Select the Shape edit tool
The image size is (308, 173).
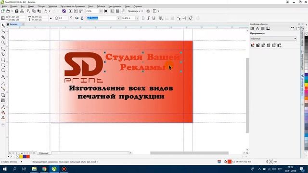pyautogui.click(x=3, y=31)
